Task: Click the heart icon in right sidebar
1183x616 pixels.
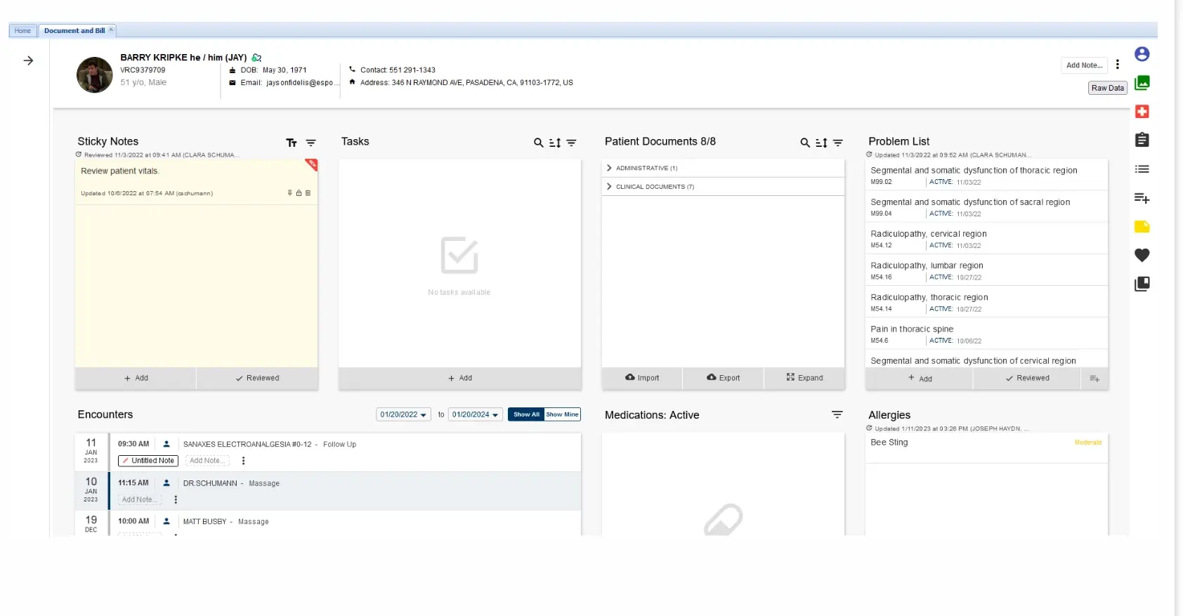Action: coord(1142,255)
